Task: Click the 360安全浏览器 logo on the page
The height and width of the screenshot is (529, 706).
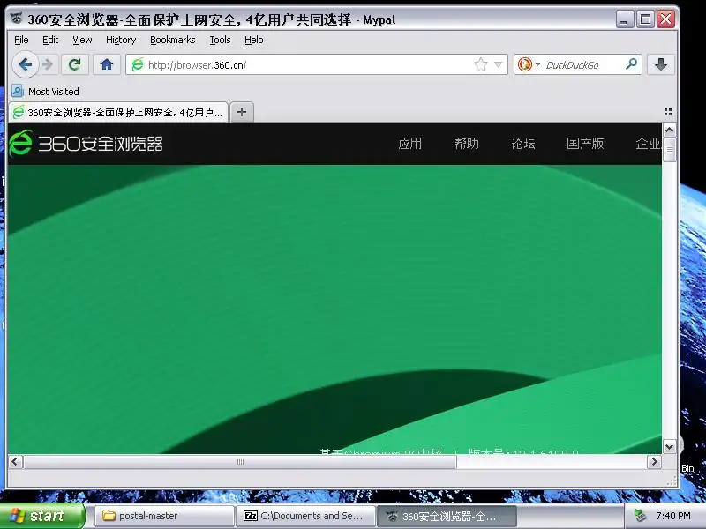Action: [x=86, y=144]
